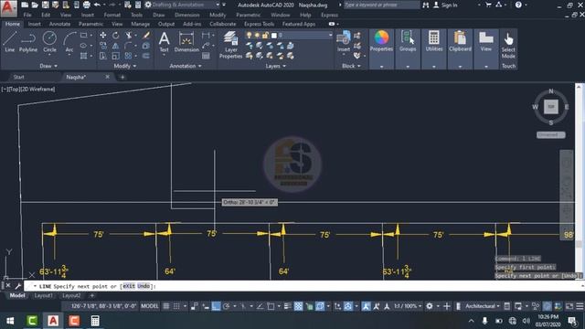
Task: Click the Dimension tool icon
Action: [186, 42]
